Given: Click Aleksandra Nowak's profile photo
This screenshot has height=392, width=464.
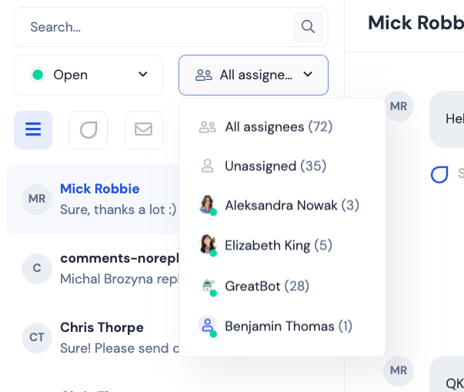Looking at the screenshot, I should pyautogui.click(x=207, y=205).
